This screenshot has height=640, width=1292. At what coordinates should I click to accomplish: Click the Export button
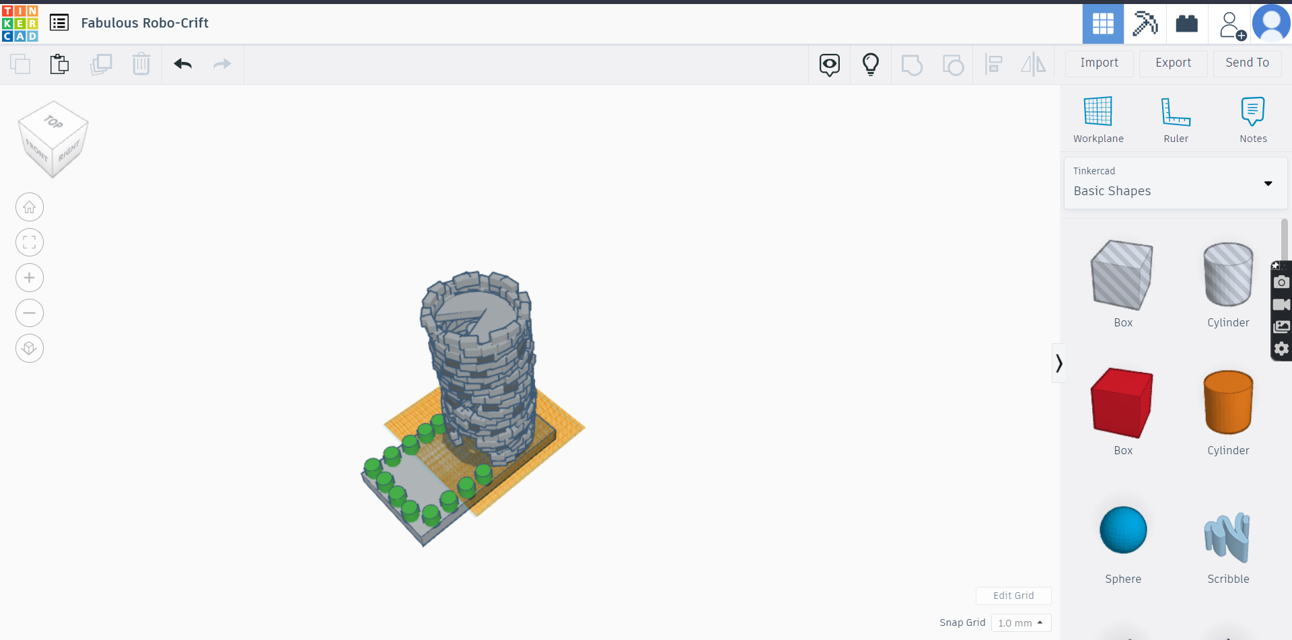pyautogui.click(x=1174, y=63)
